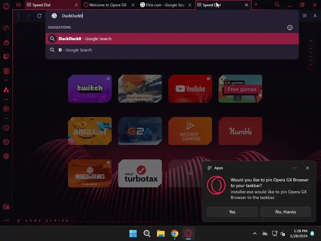Add a new speed dial site tile

(x=190, y=173)
